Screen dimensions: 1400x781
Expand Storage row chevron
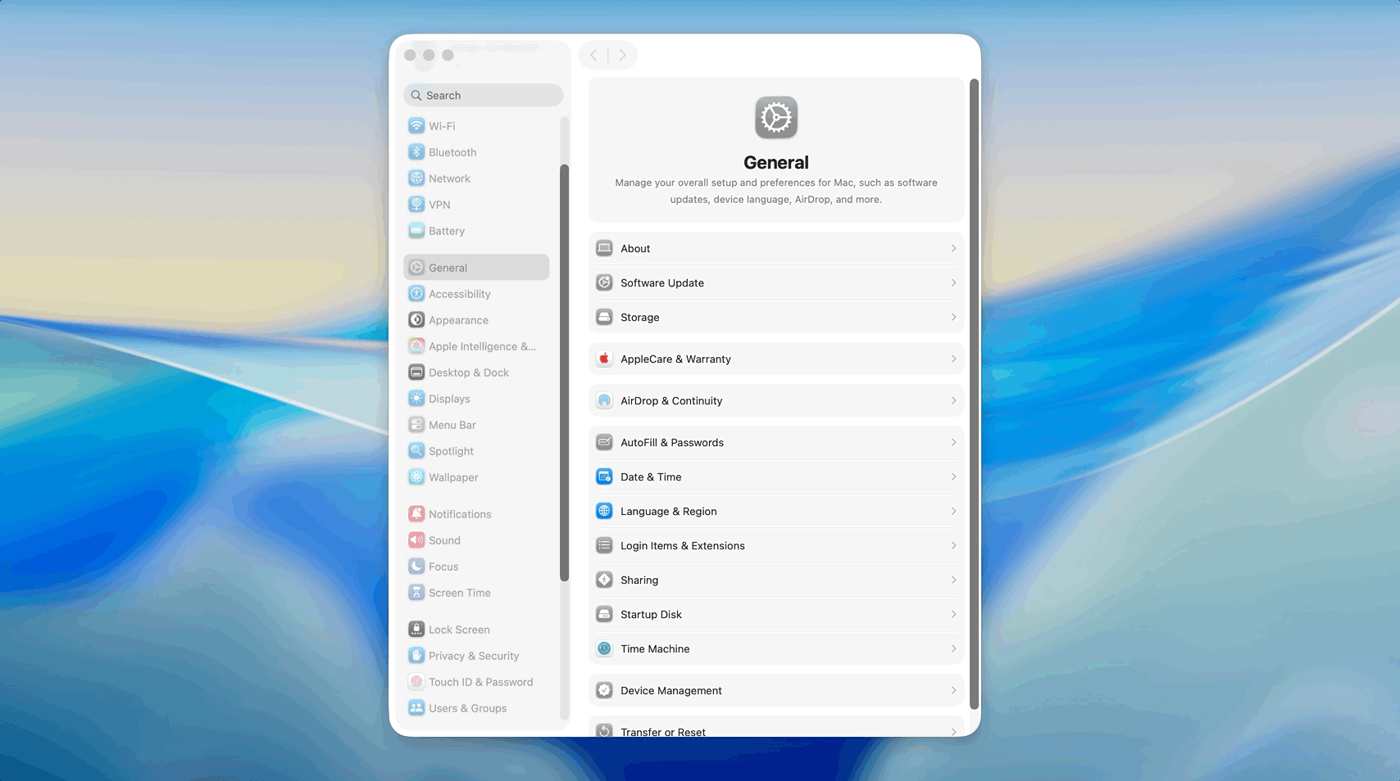pyautogui.click(x=953, y=317)
